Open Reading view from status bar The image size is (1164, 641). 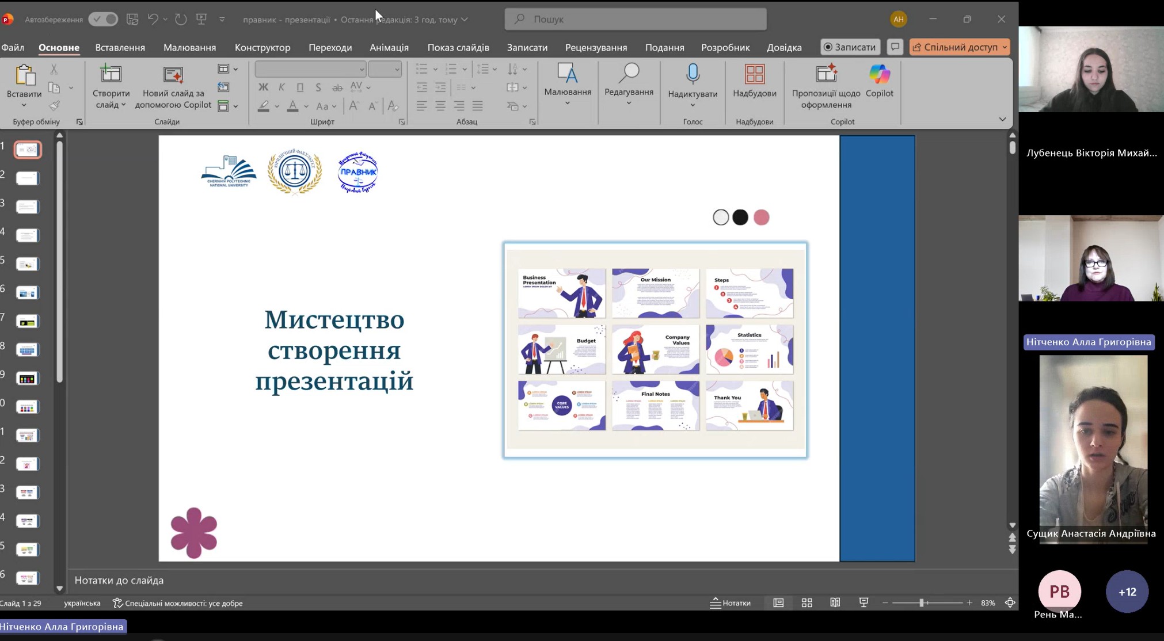(x=835, y=602)
